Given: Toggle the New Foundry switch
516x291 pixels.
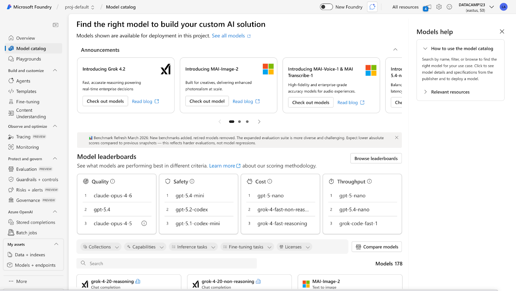Looking at the screenshot, I should point(326,7).
